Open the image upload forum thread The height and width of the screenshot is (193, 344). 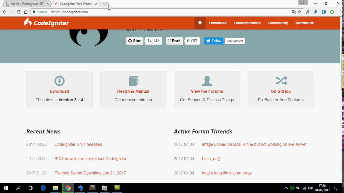[x=254, y=144]
